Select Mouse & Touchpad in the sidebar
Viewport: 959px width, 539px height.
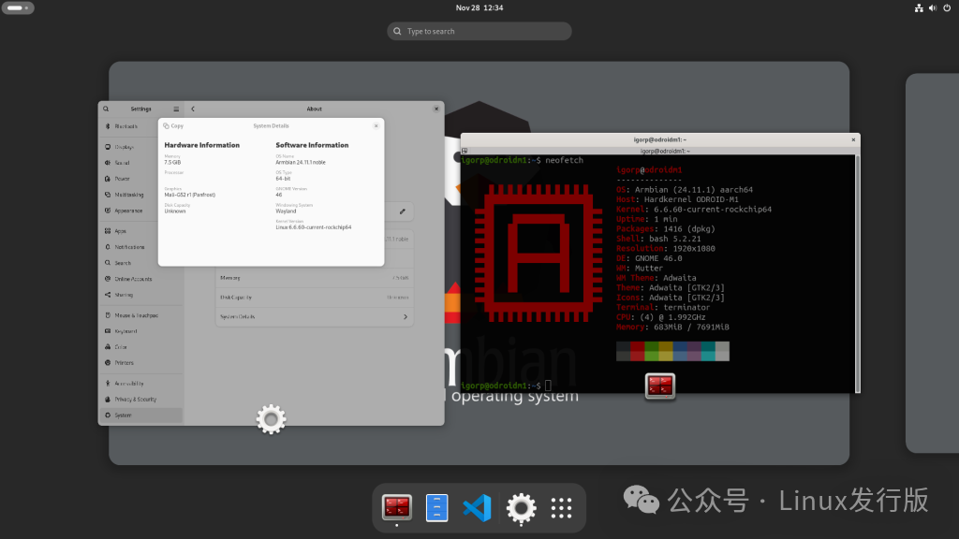137,315
